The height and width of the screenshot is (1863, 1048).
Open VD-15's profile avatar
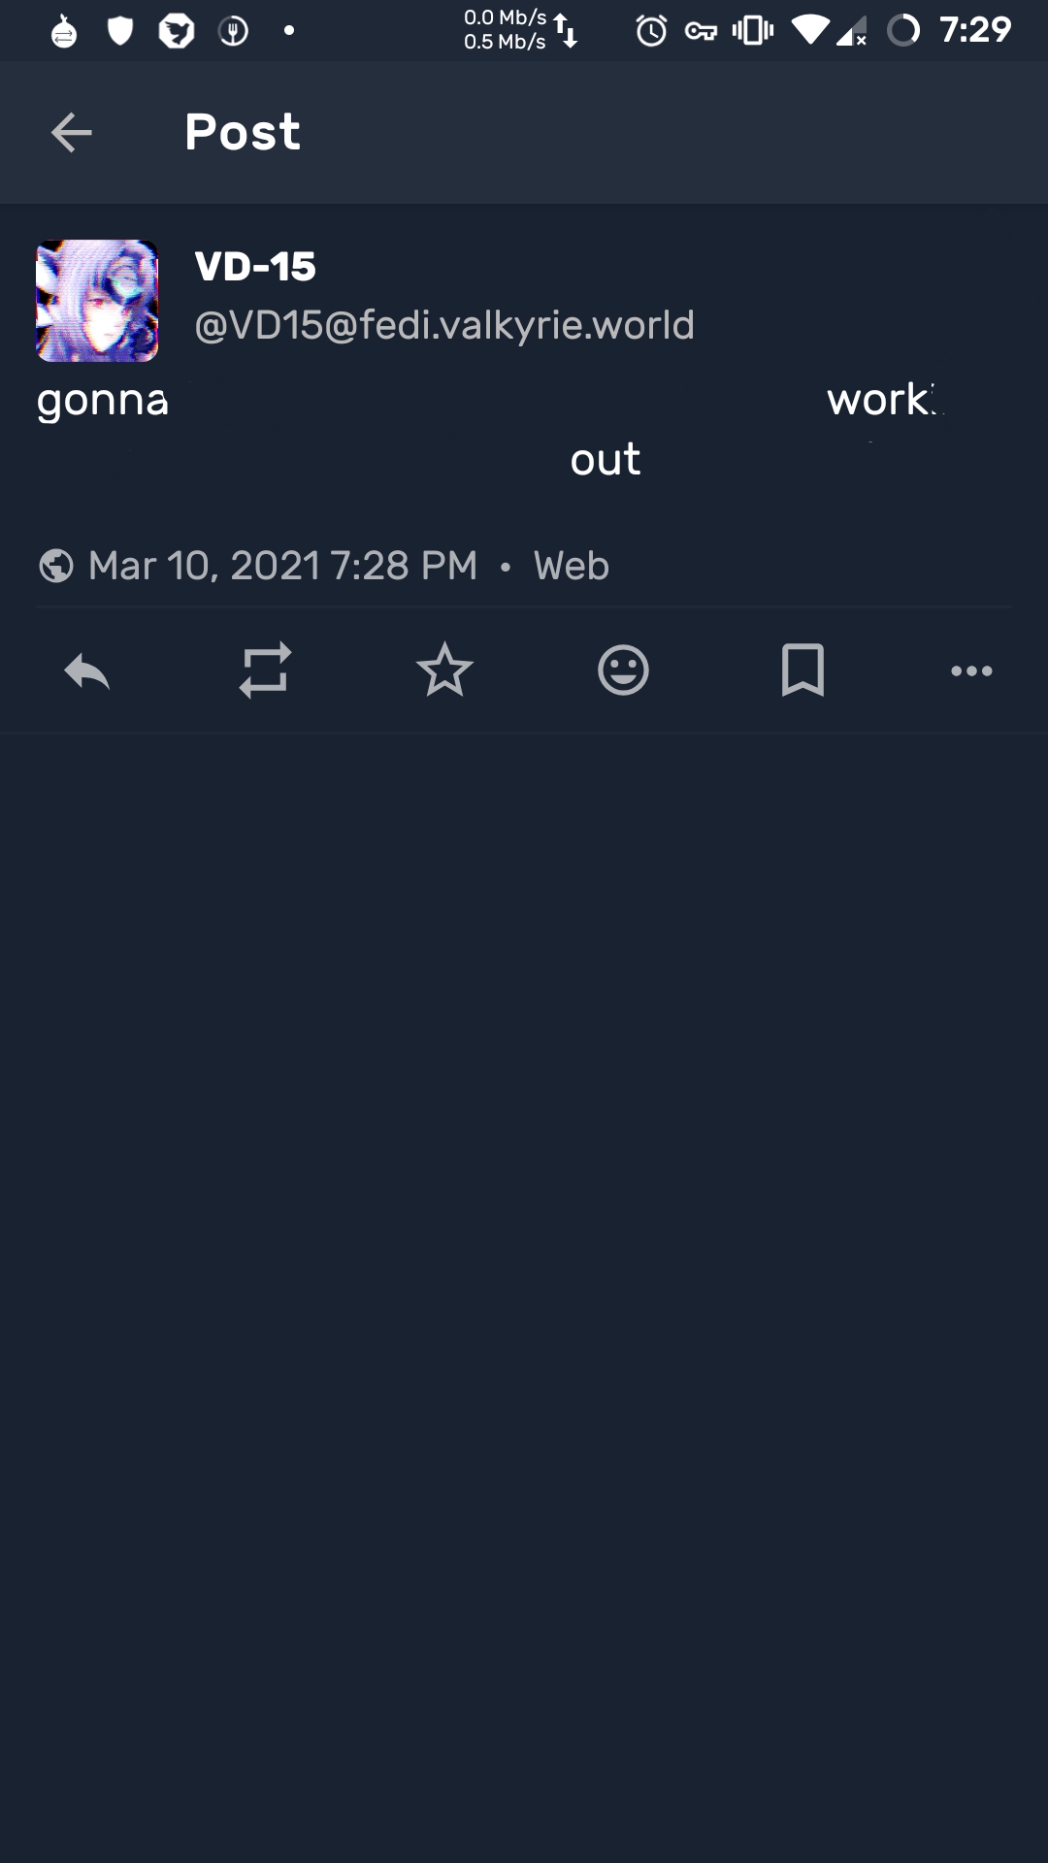coord(97,301)
